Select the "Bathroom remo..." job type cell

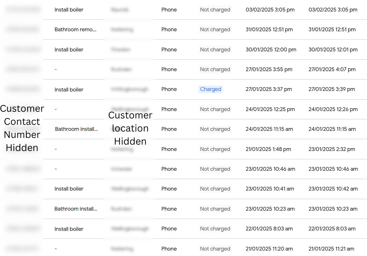point(75,30)
